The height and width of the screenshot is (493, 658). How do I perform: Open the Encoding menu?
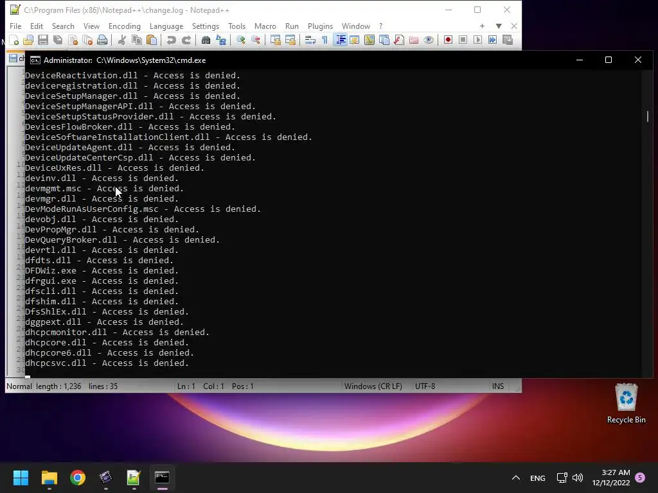[125, 26]
